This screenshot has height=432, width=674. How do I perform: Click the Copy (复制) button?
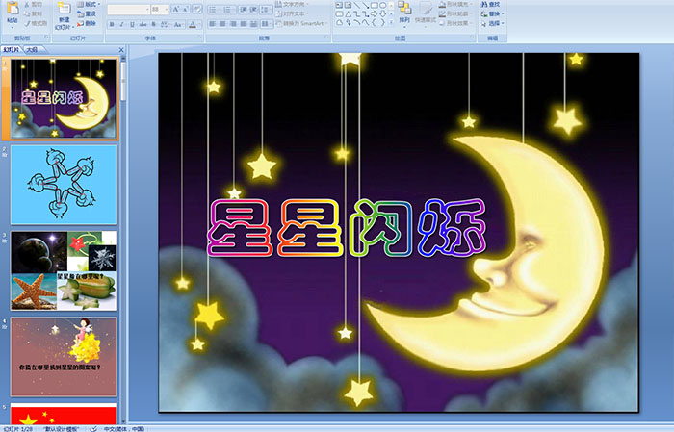pos(33,13)
